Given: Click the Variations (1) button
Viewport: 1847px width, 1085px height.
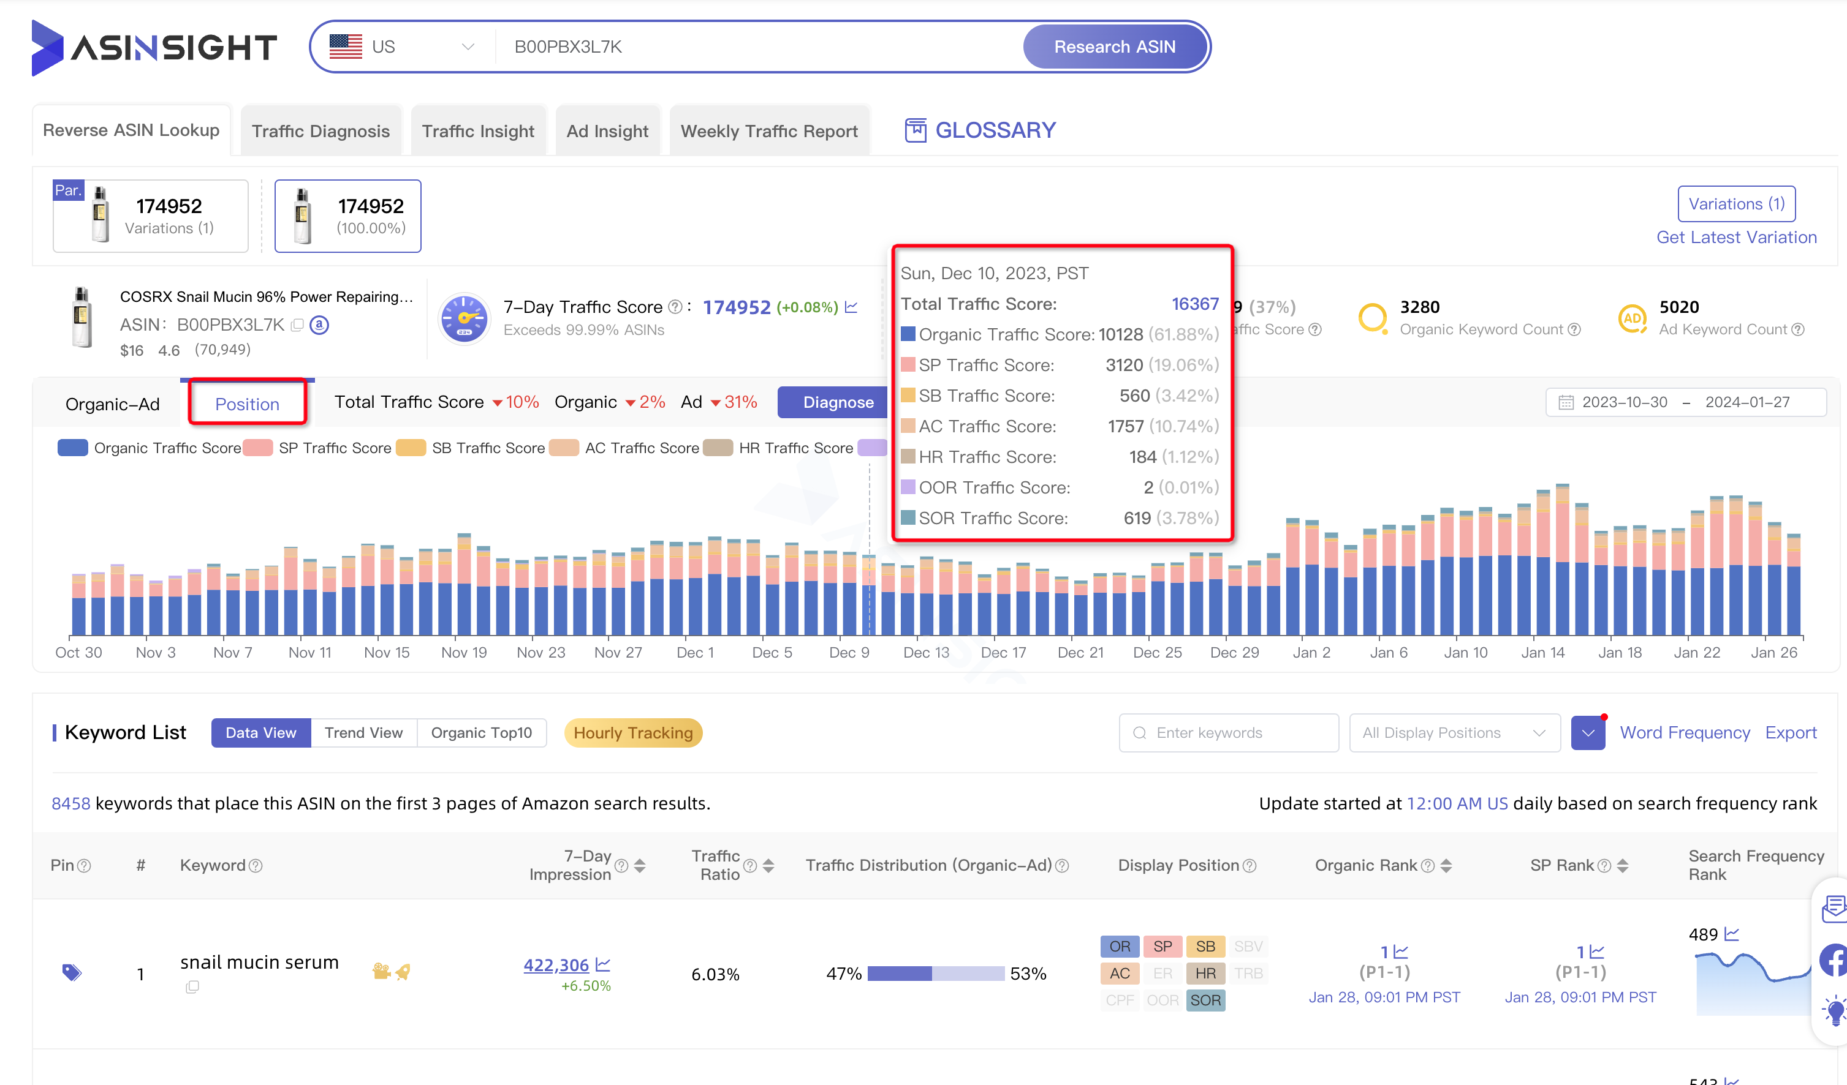Looking at the screenshot, I should tap(1736, 203).
